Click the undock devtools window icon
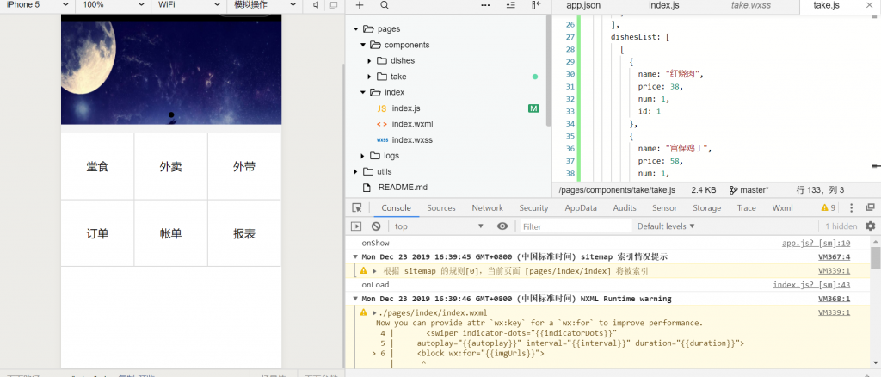881x377 pixels. pyautogui.click(x=870, y=208)
